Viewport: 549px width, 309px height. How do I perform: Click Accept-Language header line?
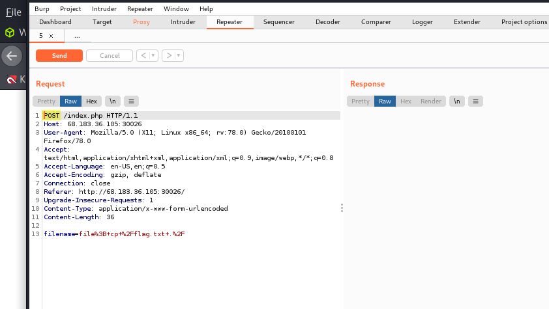pyautogui.click(x=104, y=166)
